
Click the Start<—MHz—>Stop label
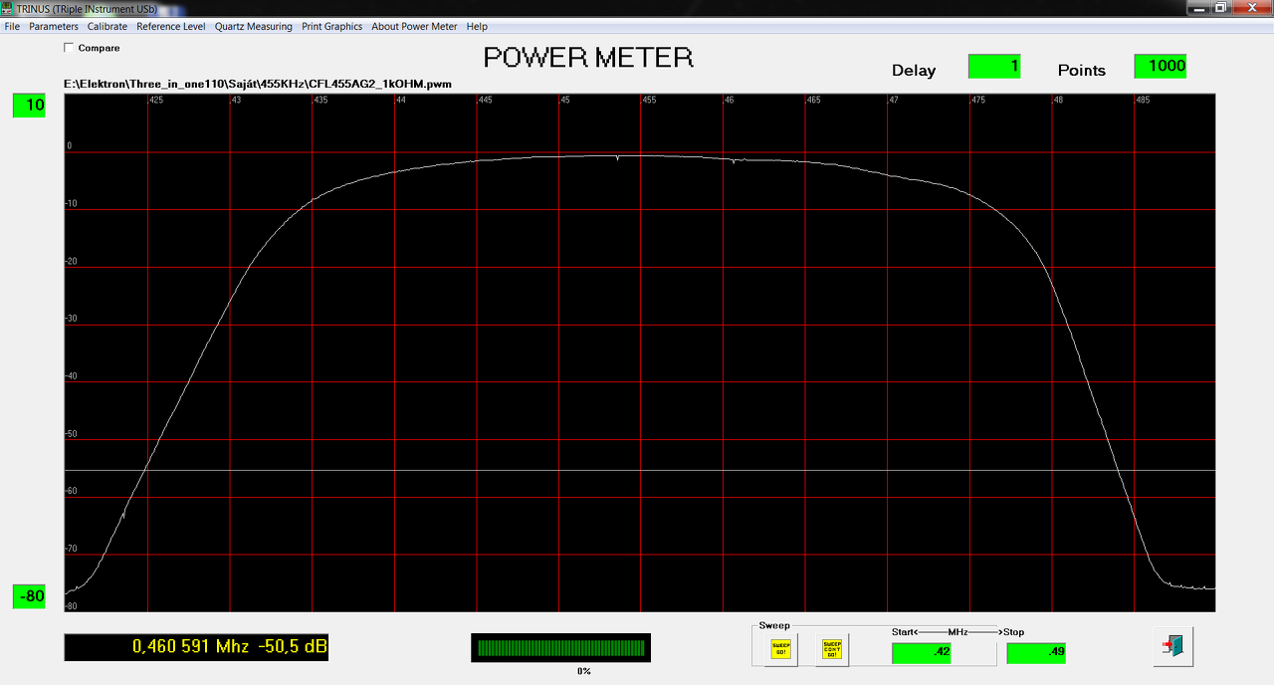[957, 632]
